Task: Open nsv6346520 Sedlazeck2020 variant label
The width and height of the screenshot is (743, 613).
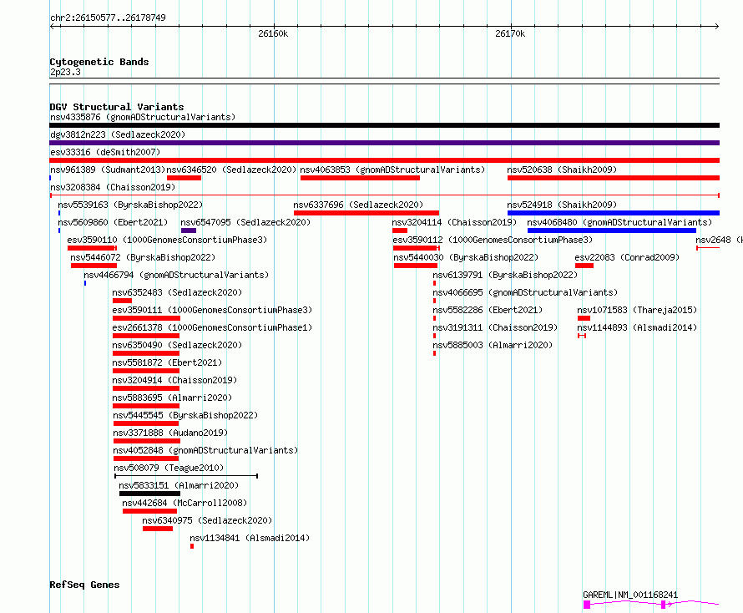Action: [231, 170]
